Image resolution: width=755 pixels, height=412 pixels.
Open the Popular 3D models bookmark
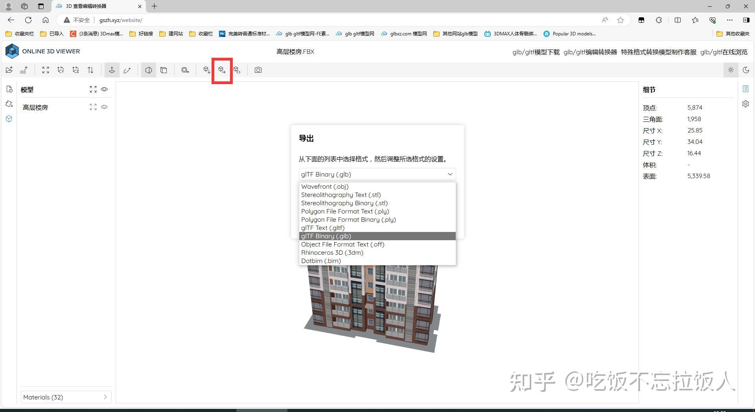point(569,34)
